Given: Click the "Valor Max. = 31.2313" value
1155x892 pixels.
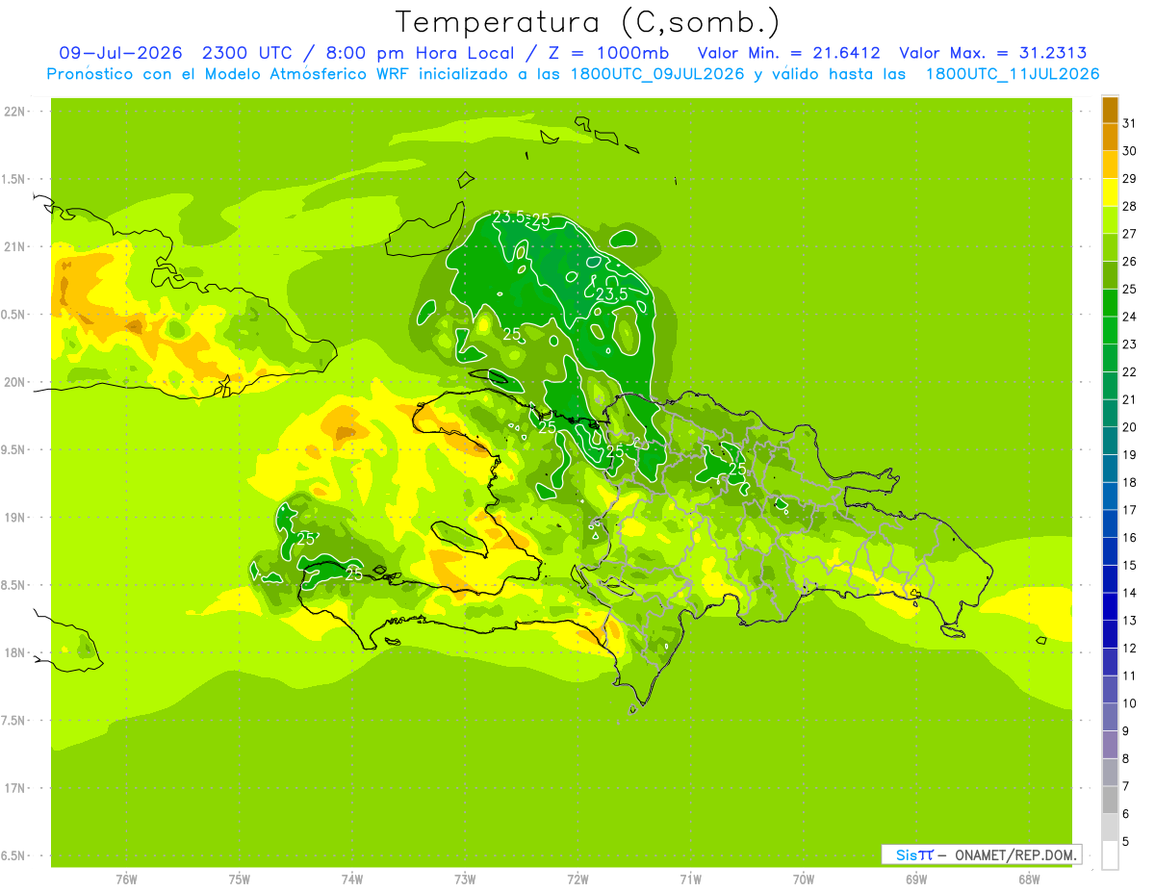Looking at the screenshot, I should click(x=993, y=53).
